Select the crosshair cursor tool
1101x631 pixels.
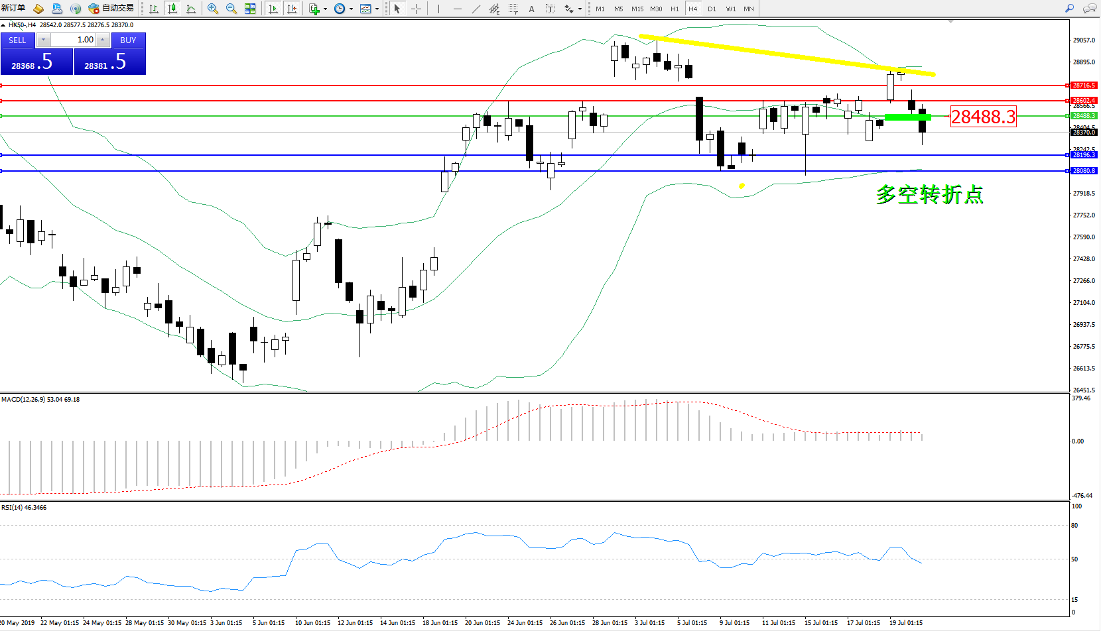point(416,9)
